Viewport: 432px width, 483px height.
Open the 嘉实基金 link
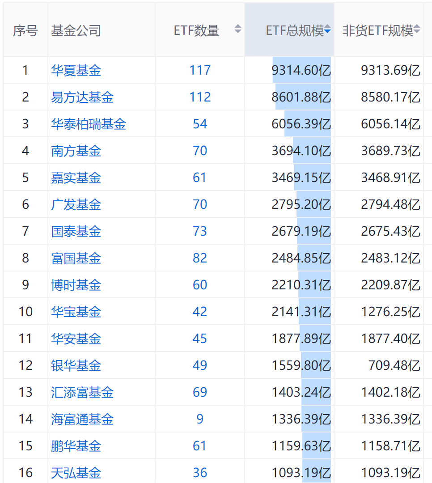point(76,178)
